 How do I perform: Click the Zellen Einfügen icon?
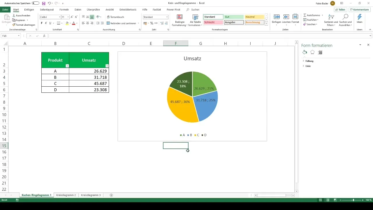(x=277, y=17)
